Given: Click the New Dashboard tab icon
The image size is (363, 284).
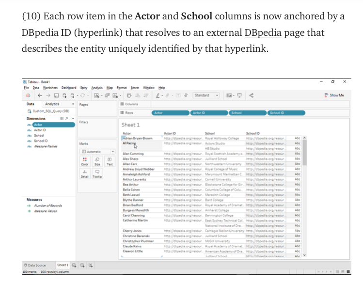Looking at the screenshot, I should point(82,265).
